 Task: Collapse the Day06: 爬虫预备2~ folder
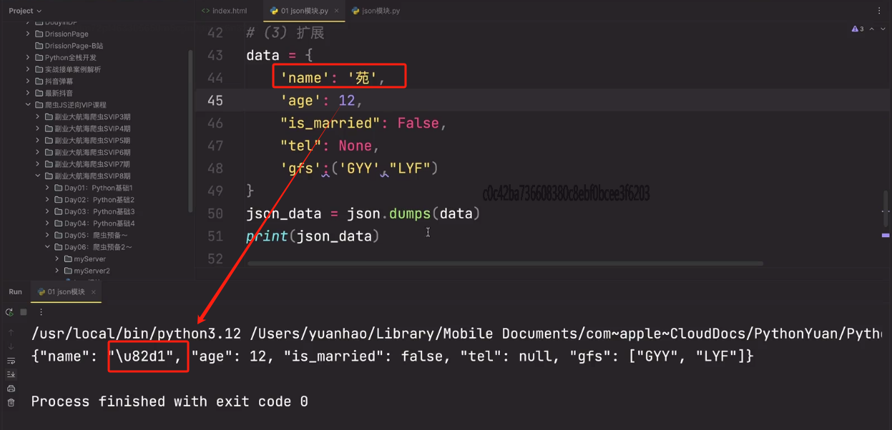pyautogui.click(x=48, y=247)
